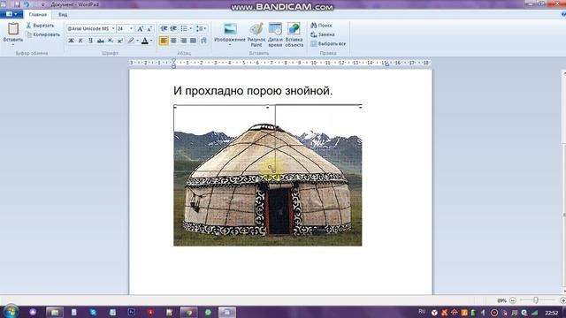Select all with Выбрать все
Image resolution: width=566 pixels, height=318 pixels.
pos(328,43)
